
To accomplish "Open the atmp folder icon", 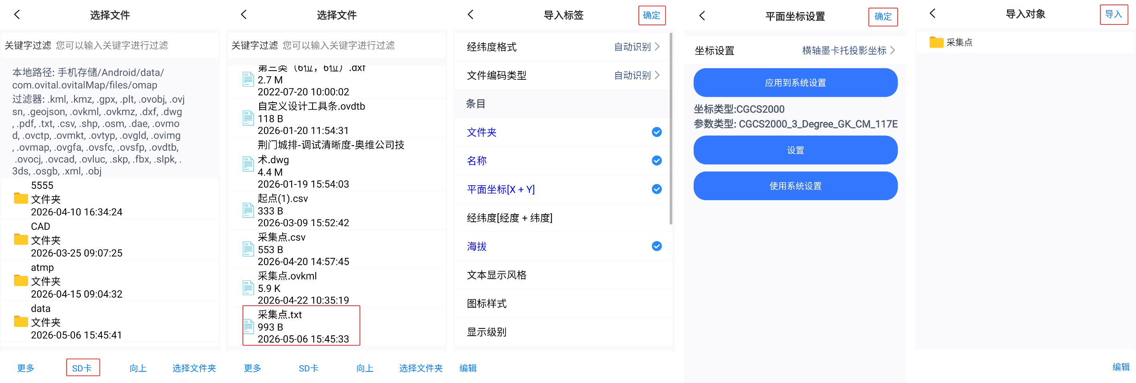I will point(21,281).
